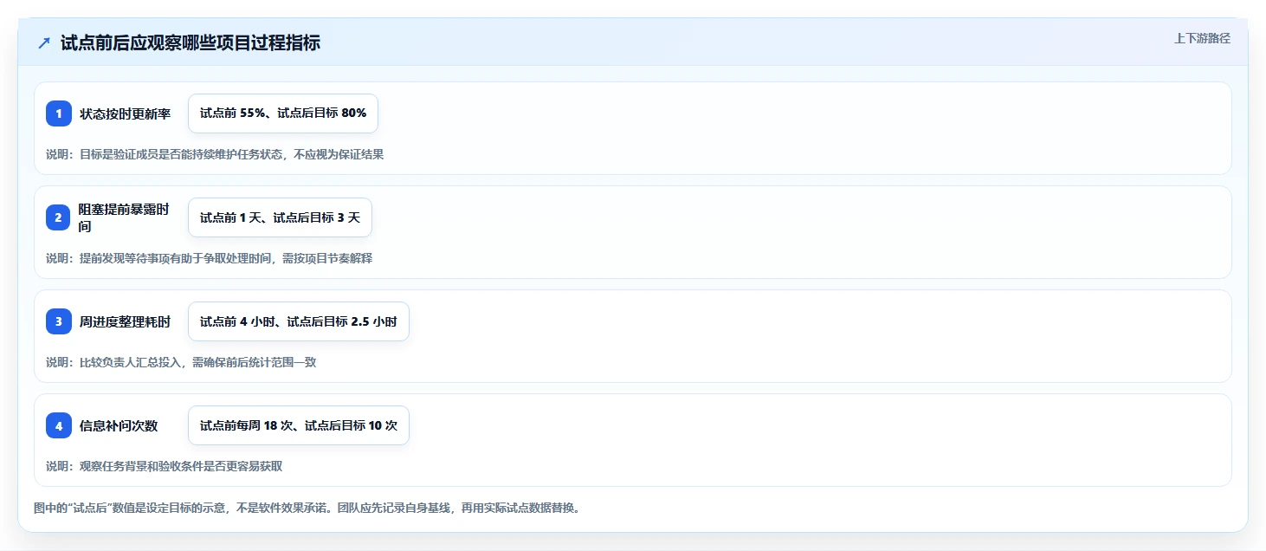Click the 试点前每周 18 次、试点后目标 10 次 pill
This screenshot has height=551, width=1266.
[x=299, y=425]
